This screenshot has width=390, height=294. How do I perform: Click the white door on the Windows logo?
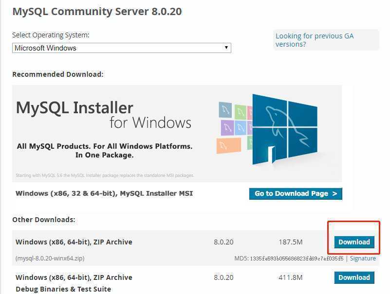272,155
